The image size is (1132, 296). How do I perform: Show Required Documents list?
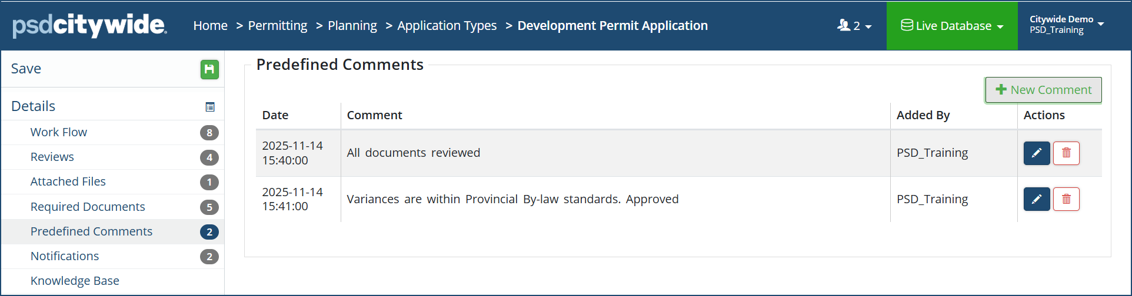tap(88, 207)
